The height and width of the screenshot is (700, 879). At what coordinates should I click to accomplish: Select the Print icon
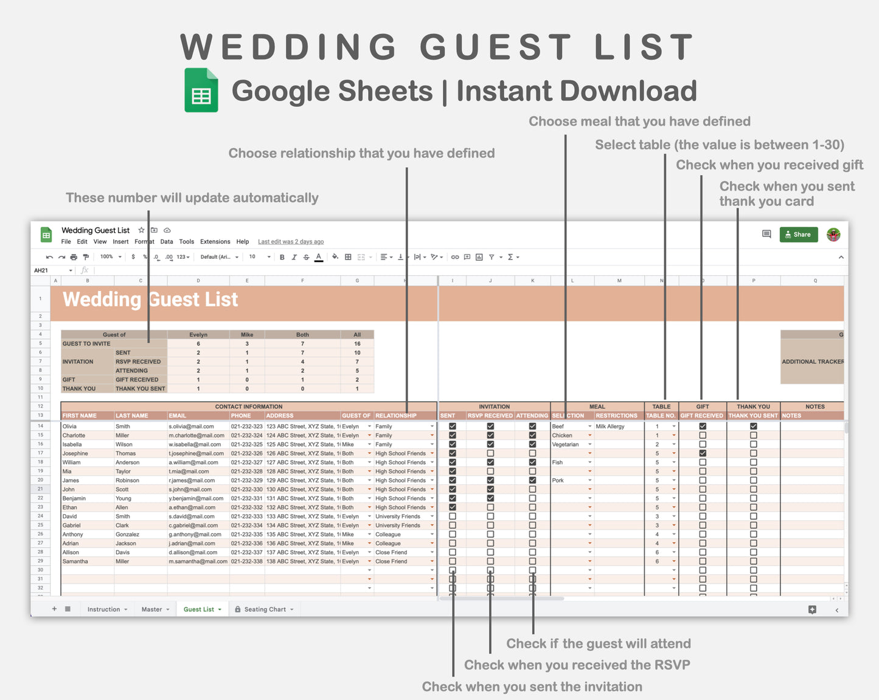[x=73, y=256]
